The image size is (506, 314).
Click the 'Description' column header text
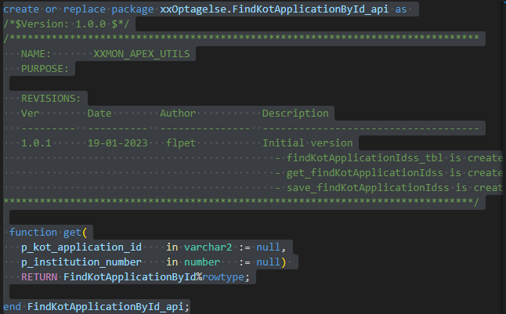295,114
